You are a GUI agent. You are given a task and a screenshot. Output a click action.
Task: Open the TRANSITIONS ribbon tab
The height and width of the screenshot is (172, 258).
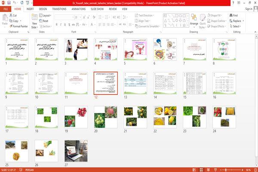click(x=59, y=9)
